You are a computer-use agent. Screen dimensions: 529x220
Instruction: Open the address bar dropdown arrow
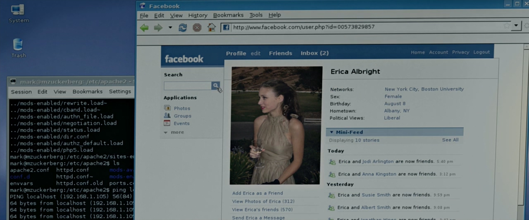pos(516,26)
